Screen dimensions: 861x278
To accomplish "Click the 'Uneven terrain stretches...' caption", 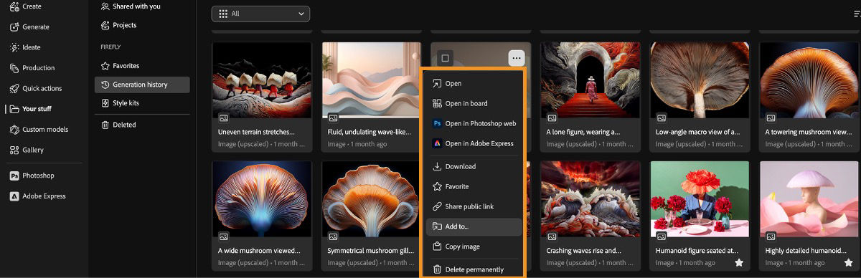I will click(256, 132).
